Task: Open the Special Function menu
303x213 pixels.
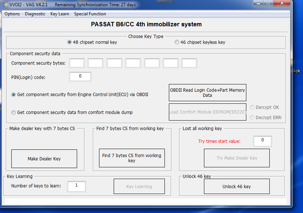Action: (90, 14)
